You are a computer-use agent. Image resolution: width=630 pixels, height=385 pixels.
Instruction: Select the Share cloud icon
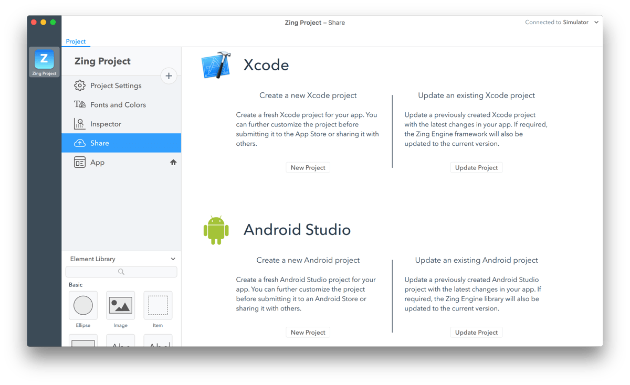[80, 143]
